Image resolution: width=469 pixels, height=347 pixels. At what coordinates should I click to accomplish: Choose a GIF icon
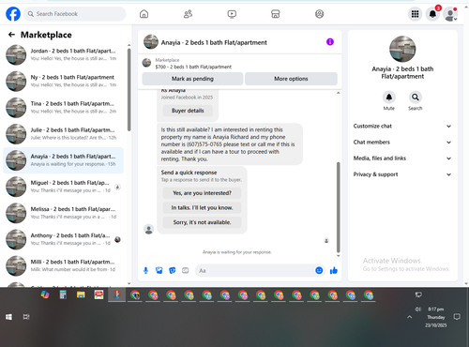pyautogui.click(x=186, y=270)
